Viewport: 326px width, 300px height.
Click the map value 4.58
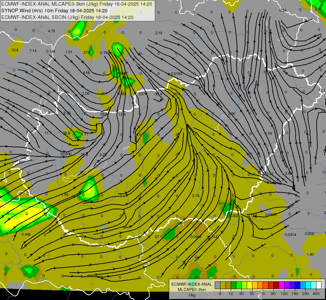[86, 73]
